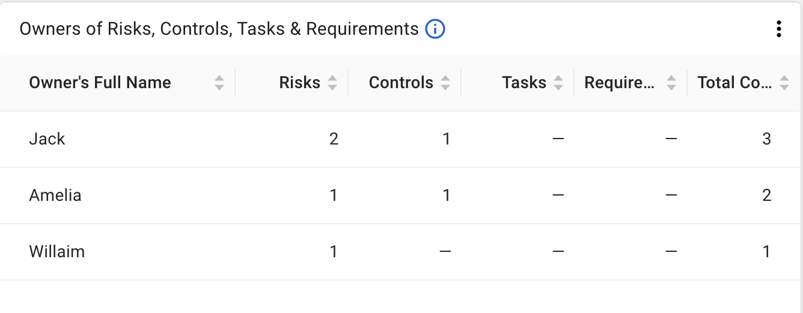Select the Amelia owner row
Screen dimensions: 803x313
point(55,195)
